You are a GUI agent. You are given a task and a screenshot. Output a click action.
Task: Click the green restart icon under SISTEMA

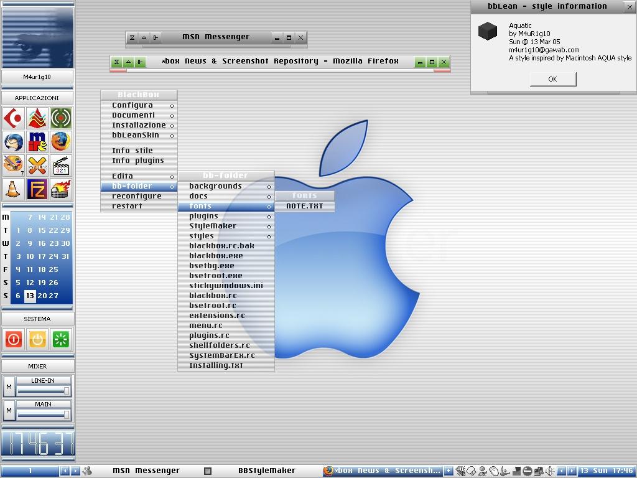(61, 339)
